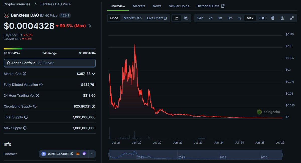Image resolution: width=301 pixels, height=163 pixels.
Task: Click the purple wallet icon in Contract row
Action: pyautogui.click(x=84, y=154)
